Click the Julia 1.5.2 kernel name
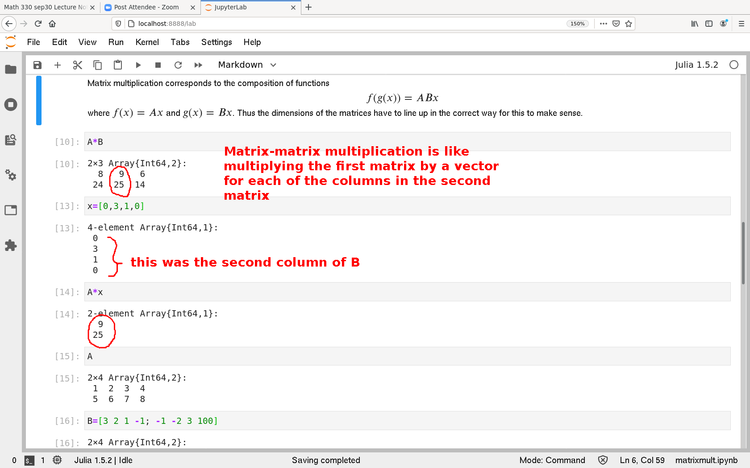This screenshot has width=750, height=468. coord(696,65)
